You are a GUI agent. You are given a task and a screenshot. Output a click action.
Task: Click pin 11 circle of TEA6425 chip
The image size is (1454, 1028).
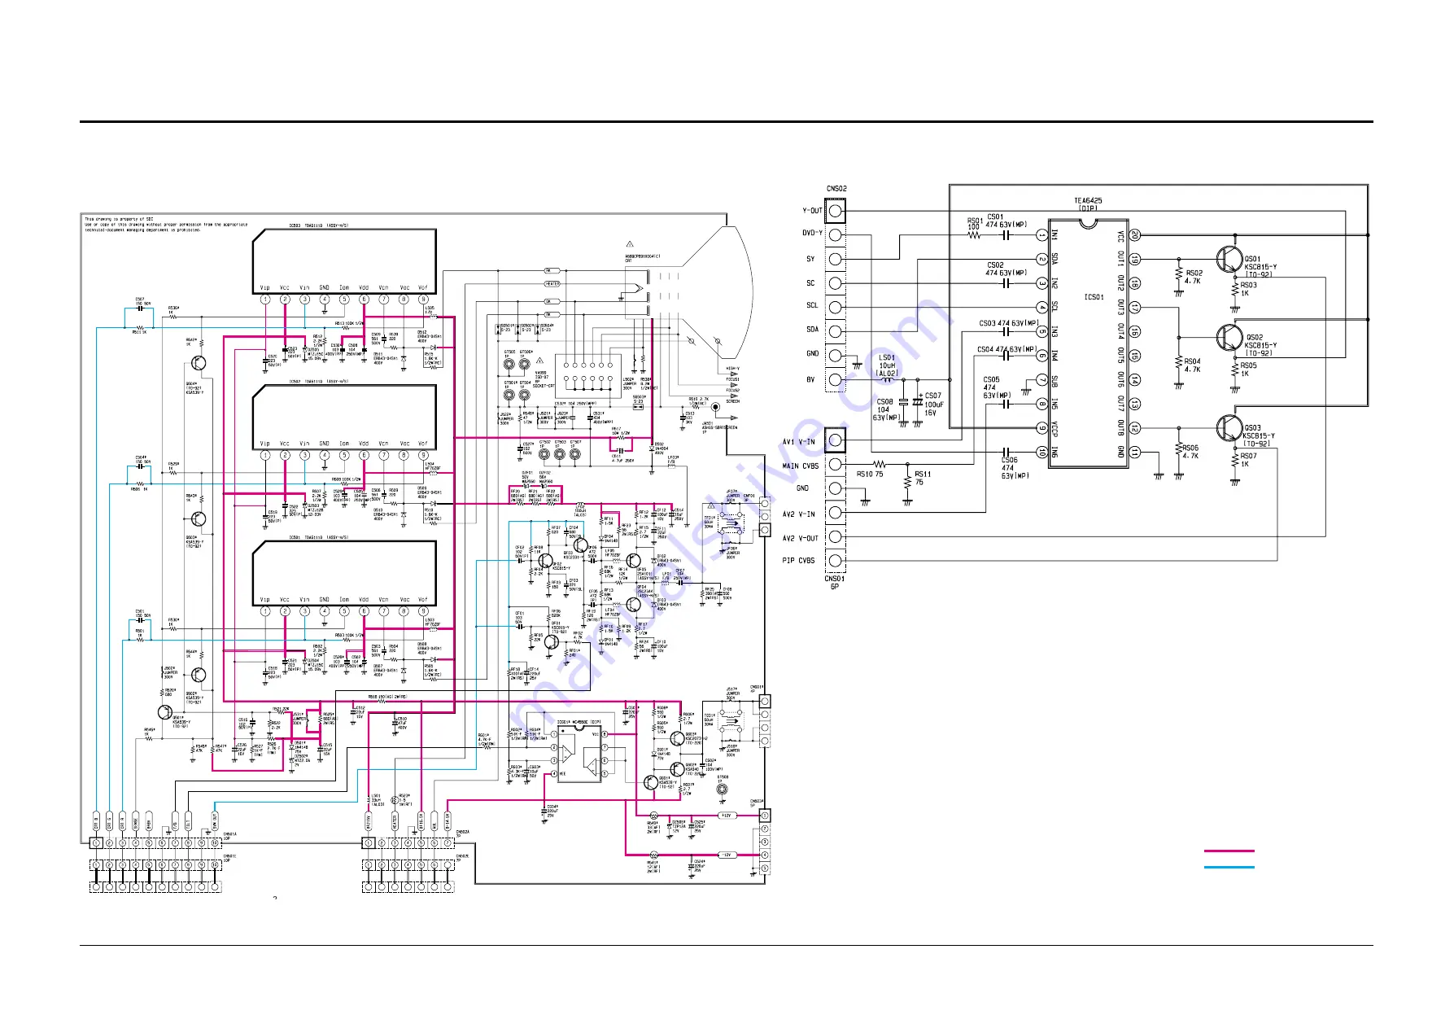1135,452
